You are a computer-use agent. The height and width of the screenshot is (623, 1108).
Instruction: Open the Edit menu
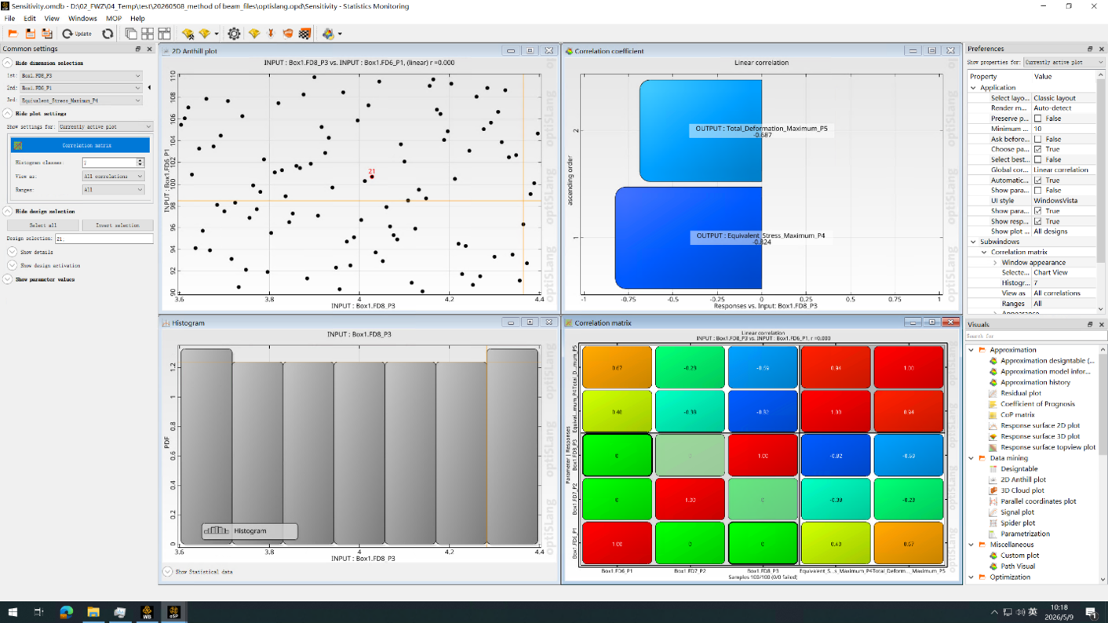click(x=30, y=18)
